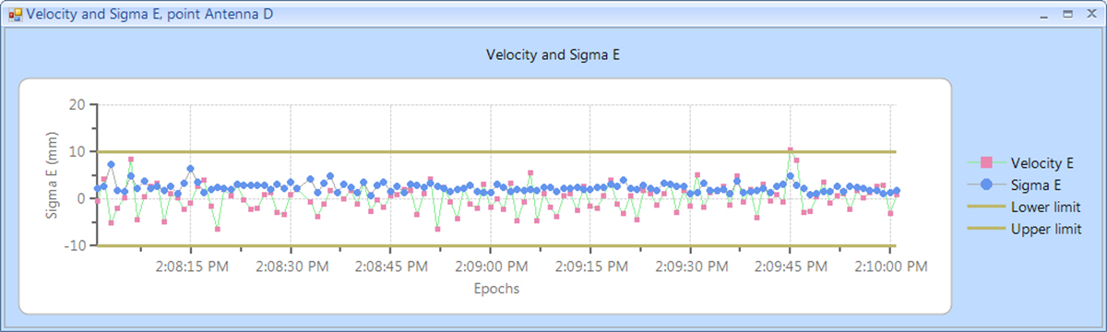This screenshot has width=1107, height=332.
Task: Click the 'Sigma E (mm)' axis label
Action: pyautogui.click(x=53, y=175)
